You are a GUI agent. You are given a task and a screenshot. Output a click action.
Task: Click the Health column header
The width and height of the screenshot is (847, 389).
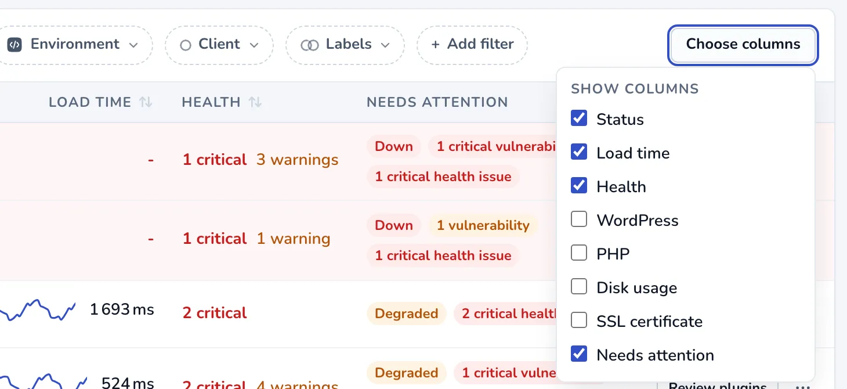pos(211,102)
